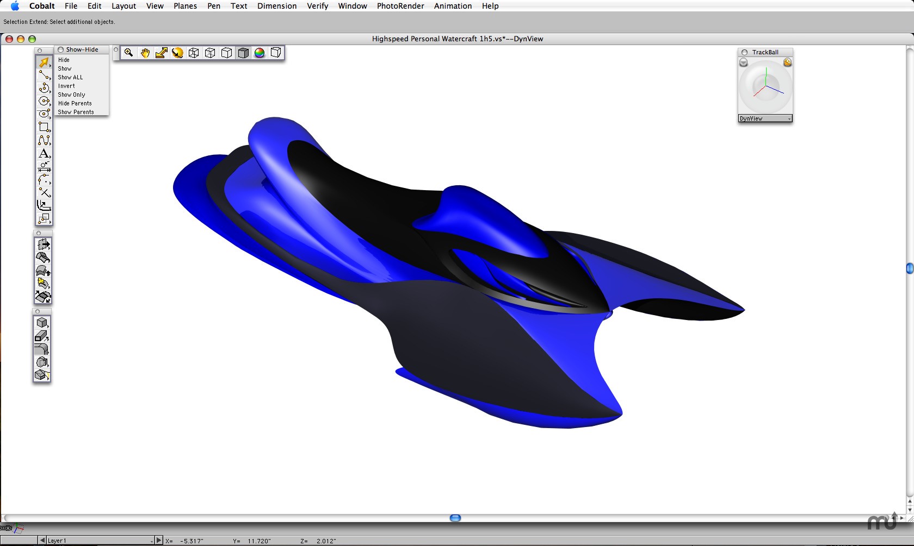
Task: Open the Verify menu
Action: [317, 6]
